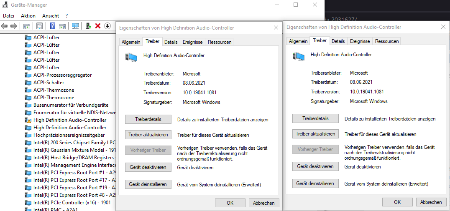Image resolution: width=450 pixels, height=211 pixels.
Task: Click the warning icon on High Definition Audio-Controller
Action: (x=28, y=120)
